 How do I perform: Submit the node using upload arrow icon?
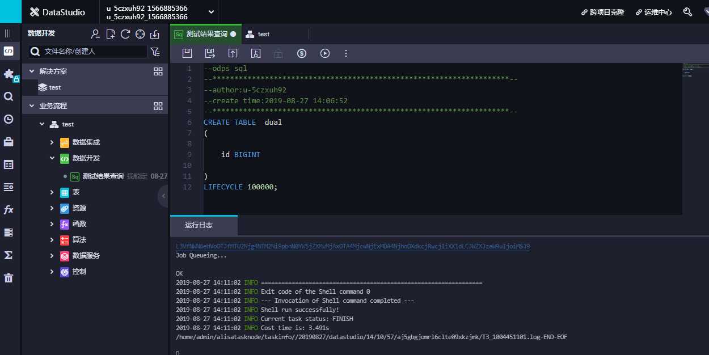tap(233, 53)
